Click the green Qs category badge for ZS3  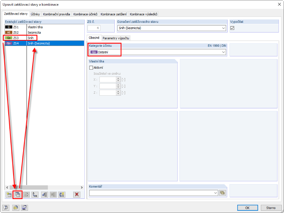9,38
